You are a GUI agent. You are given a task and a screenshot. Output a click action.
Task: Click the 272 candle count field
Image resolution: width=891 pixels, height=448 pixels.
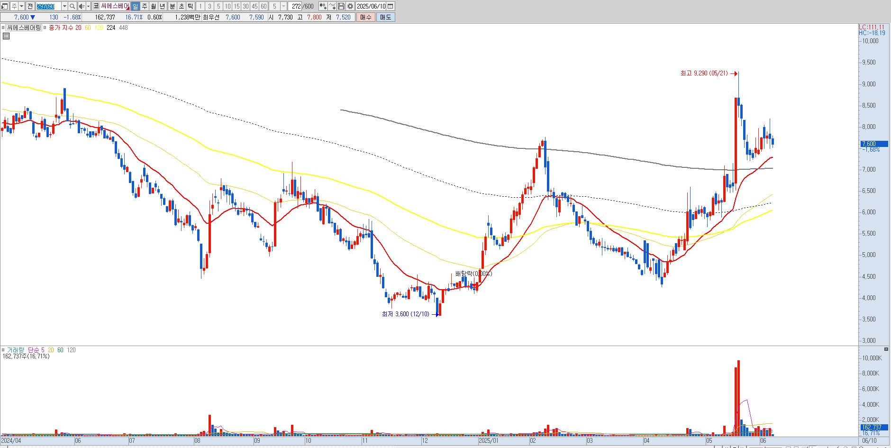(295, 6)
